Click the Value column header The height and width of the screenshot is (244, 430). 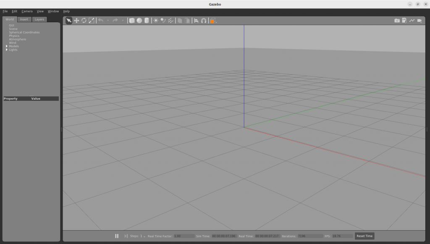pos(36,99)
